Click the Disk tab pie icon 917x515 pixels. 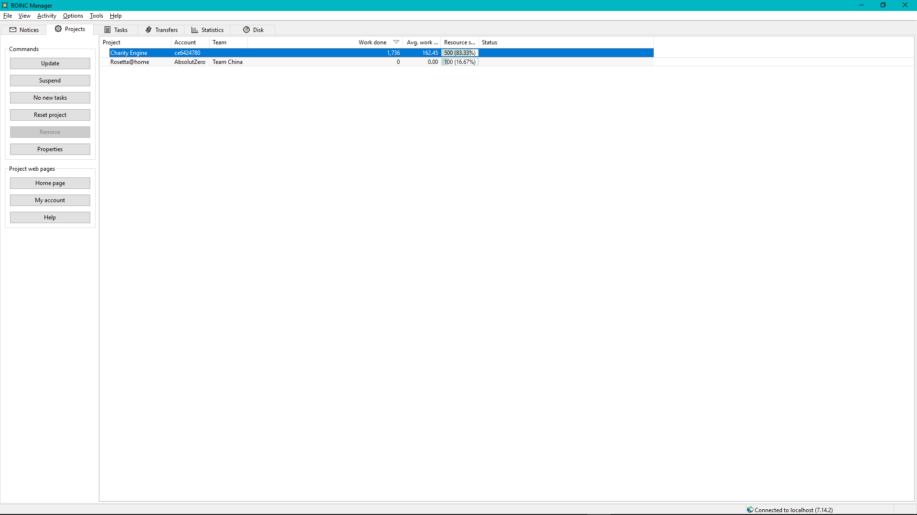pyautogui.click(x=246, y=30)
